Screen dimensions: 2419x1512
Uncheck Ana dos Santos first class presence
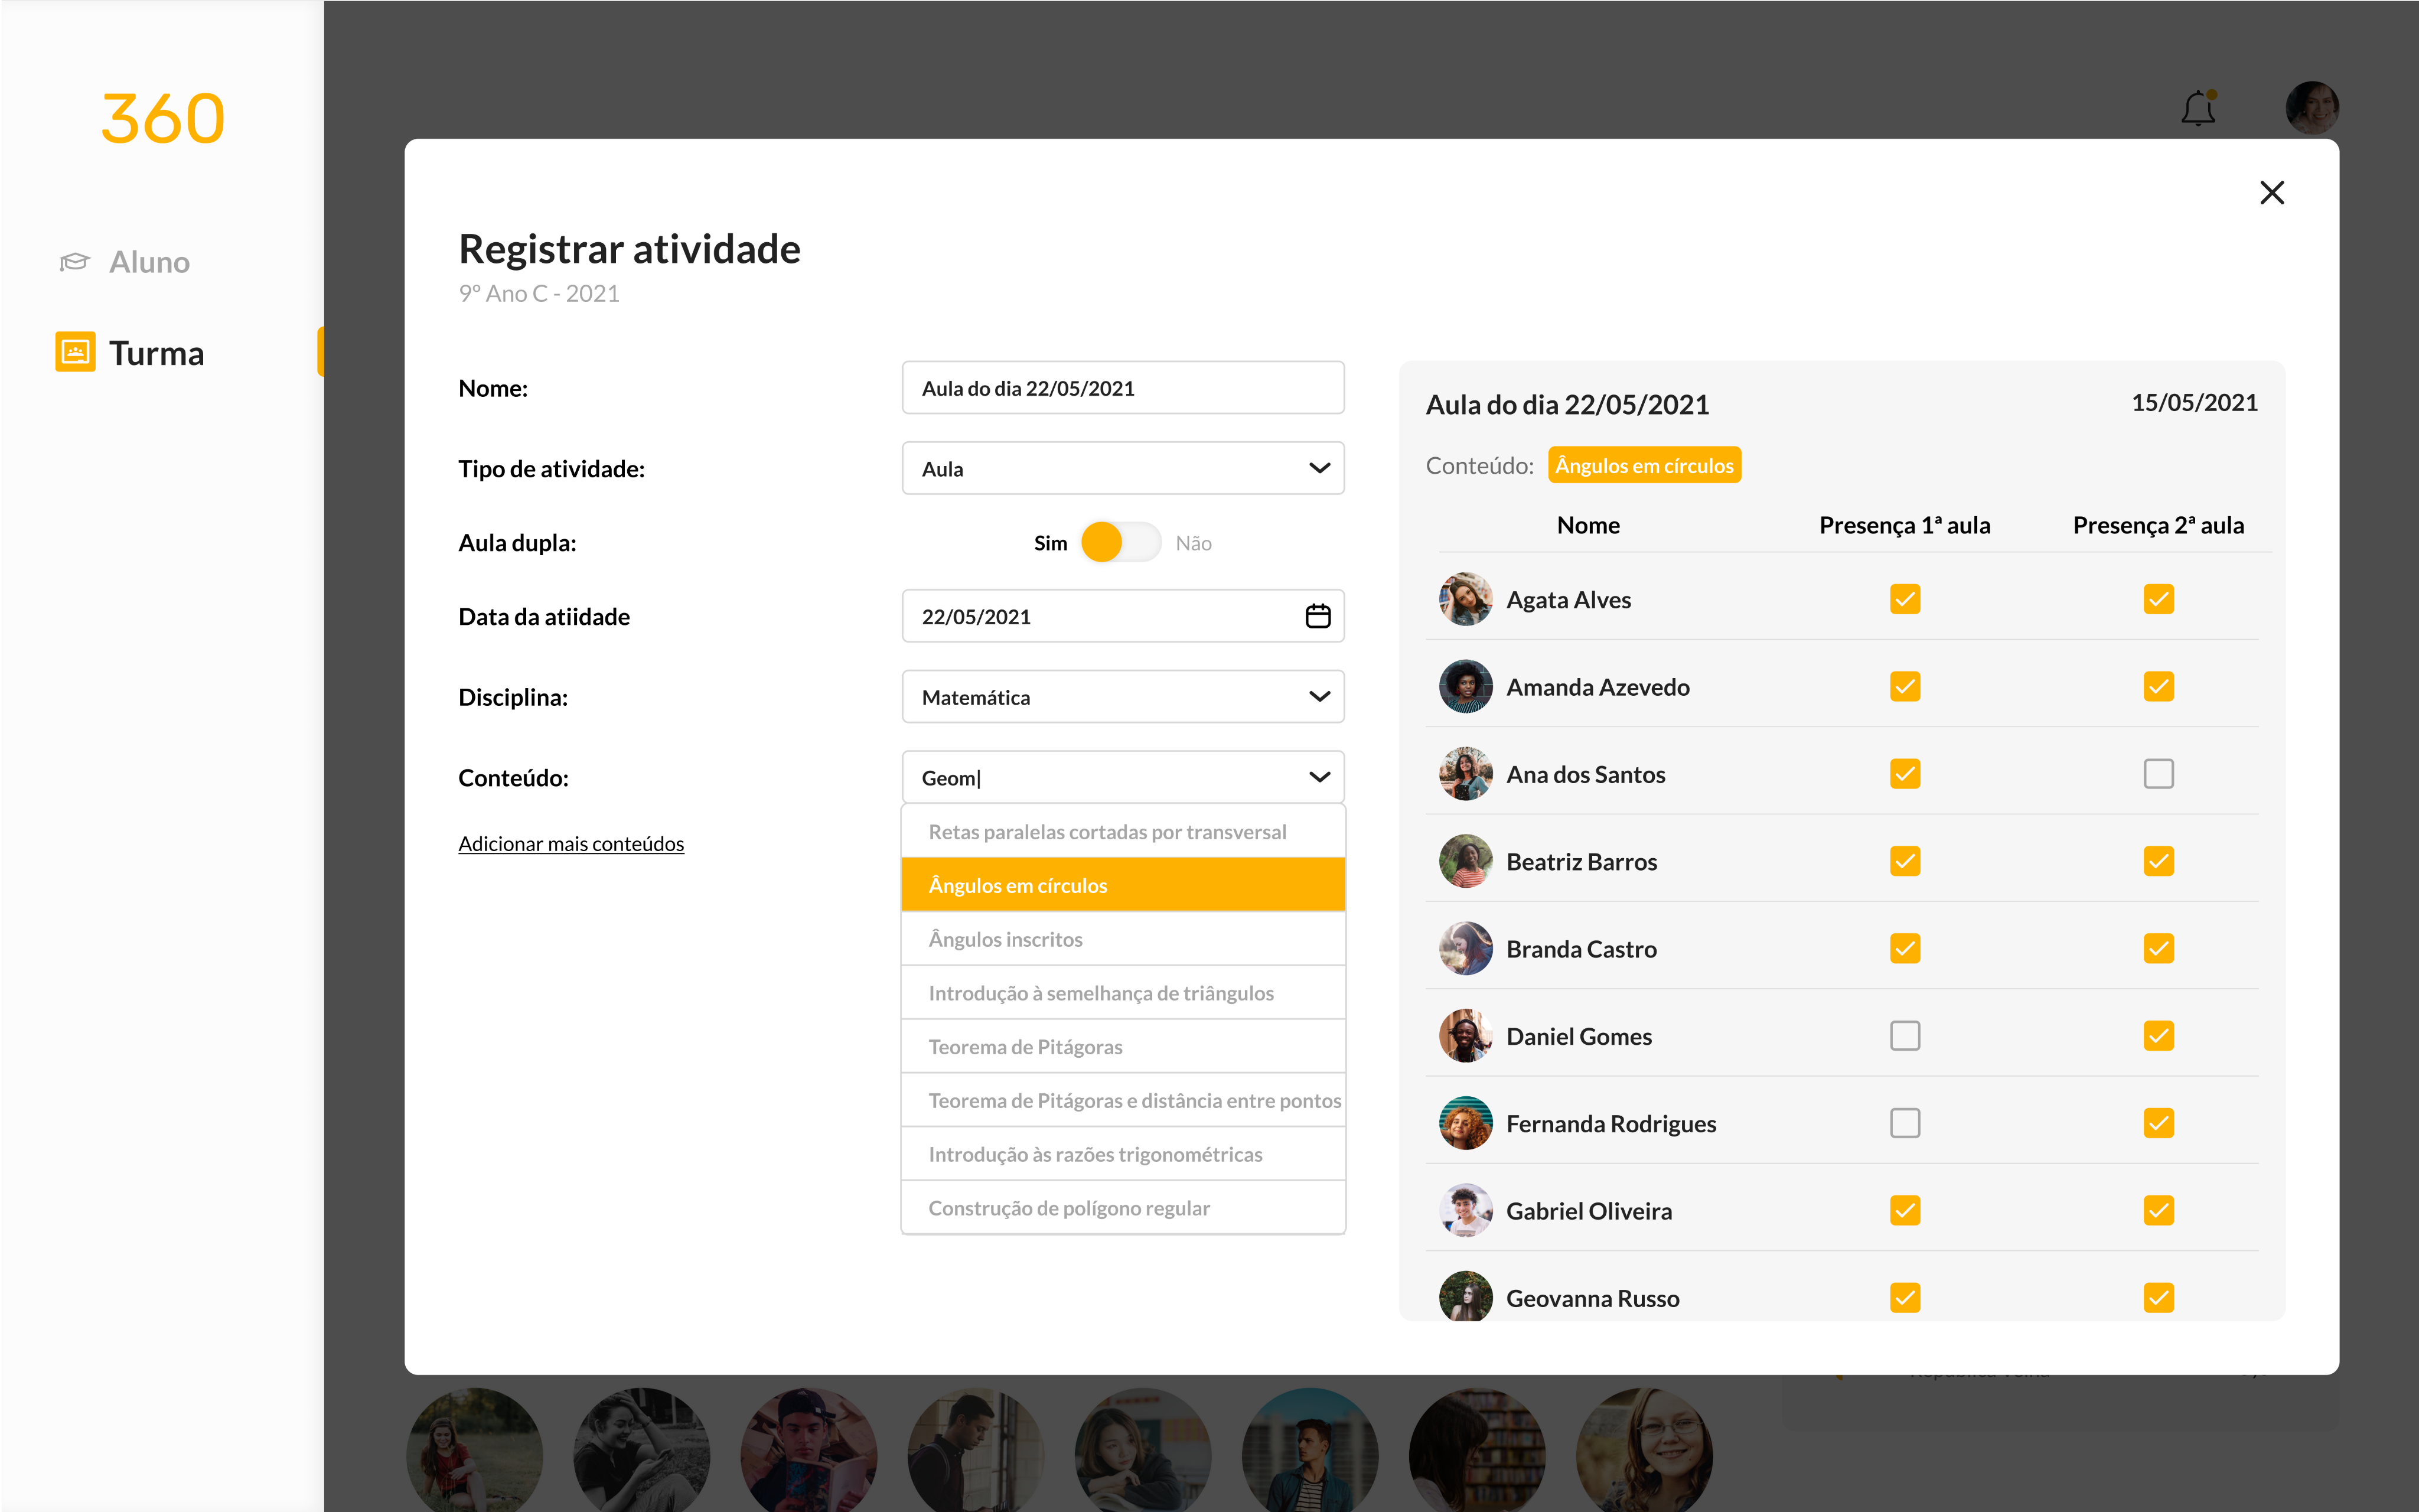tap(1904, 774)
